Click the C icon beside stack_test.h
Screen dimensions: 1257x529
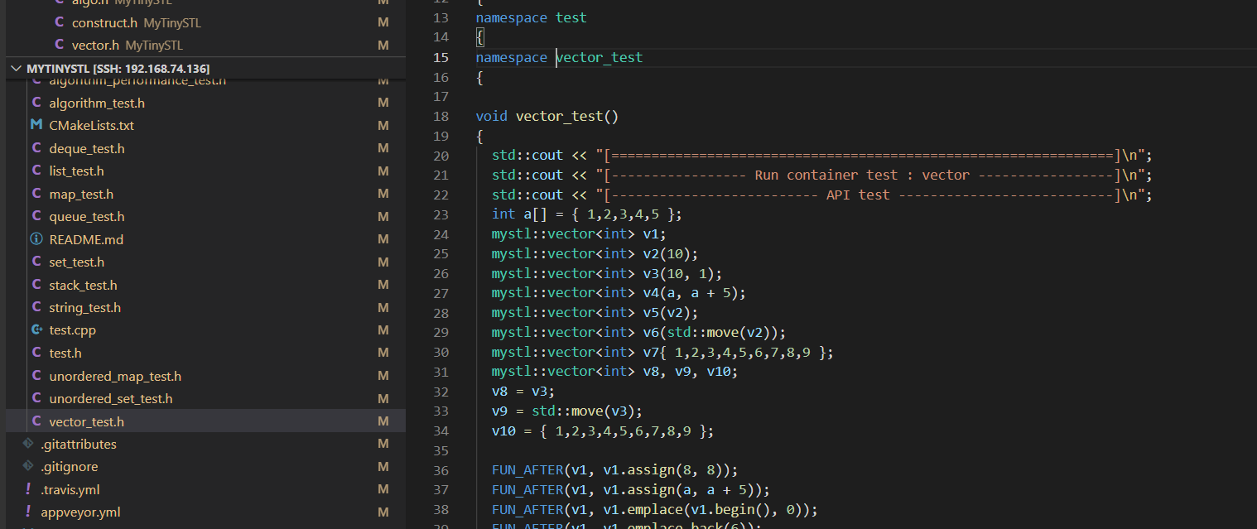click(36, 285)
